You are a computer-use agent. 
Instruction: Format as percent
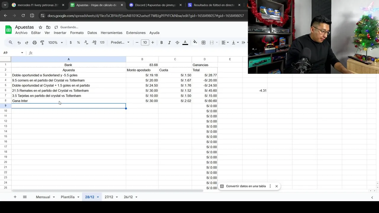78,43
